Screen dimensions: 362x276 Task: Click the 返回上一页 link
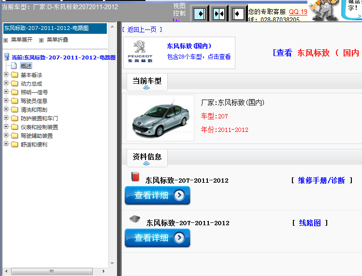pos(142,29)
